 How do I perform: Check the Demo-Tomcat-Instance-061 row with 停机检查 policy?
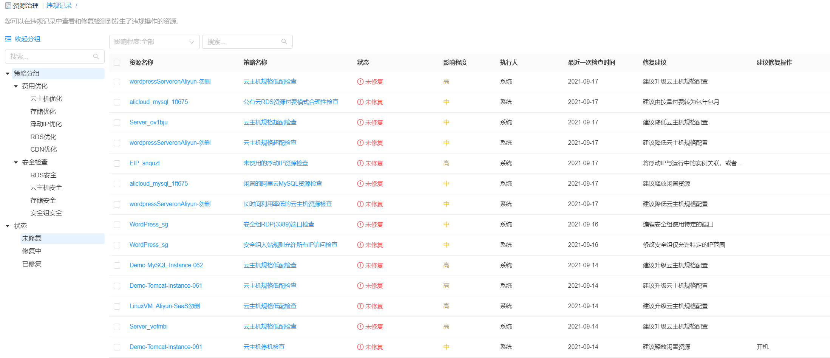click(x=117, y=347)
